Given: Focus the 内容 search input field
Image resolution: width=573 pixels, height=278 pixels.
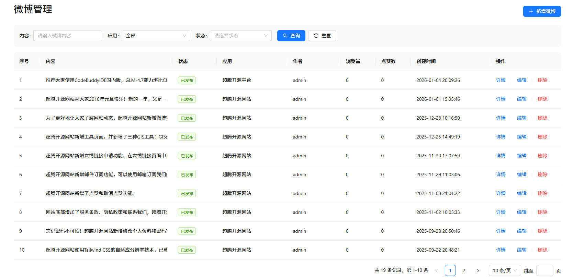Looking at the screenshot, I should [67, 36].
